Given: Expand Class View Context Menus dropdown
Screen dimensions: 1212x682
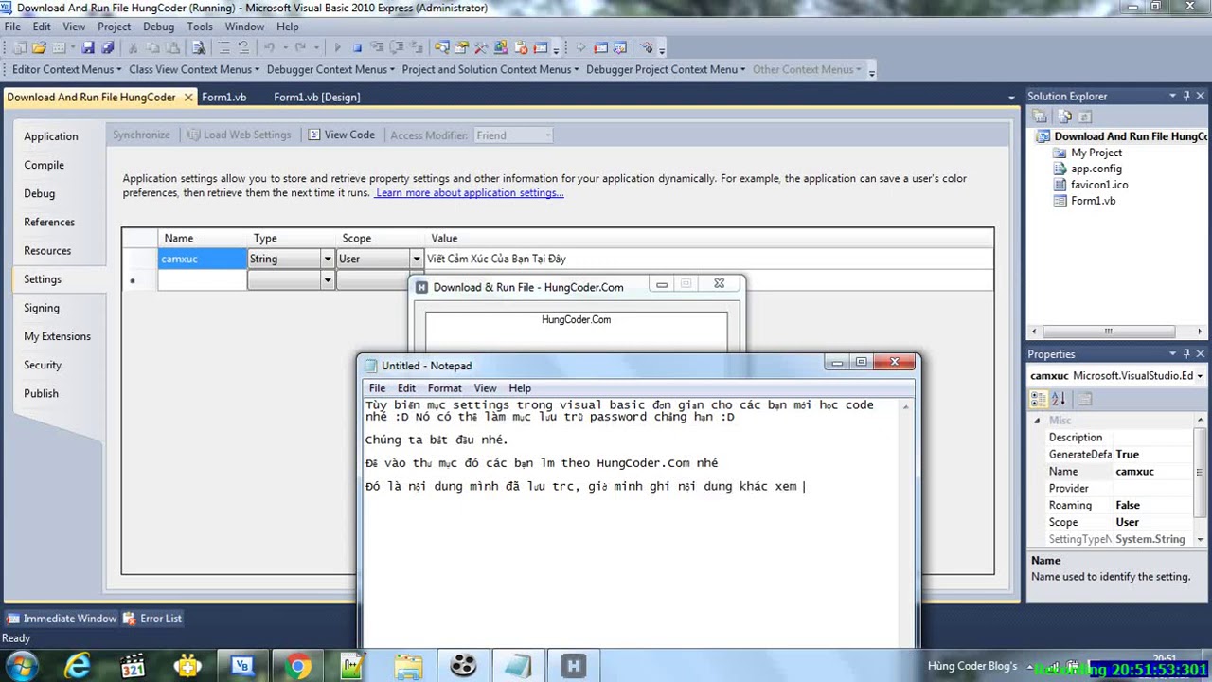Looking at the screenshot, I should 193,69.
